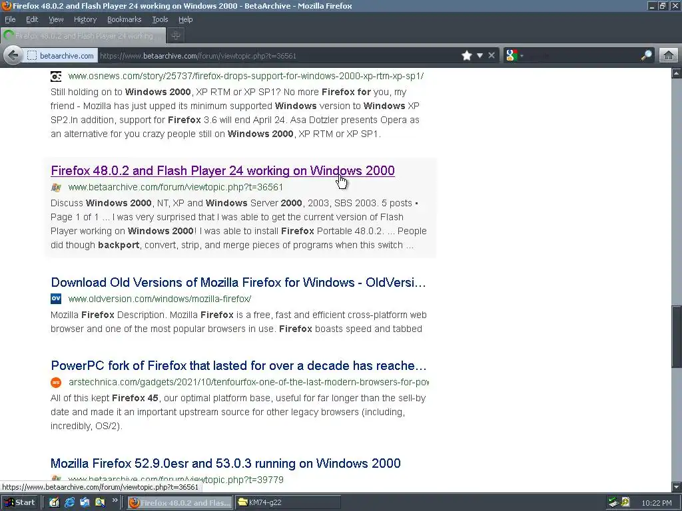
Task: Open the History menu
Action: 85,19
